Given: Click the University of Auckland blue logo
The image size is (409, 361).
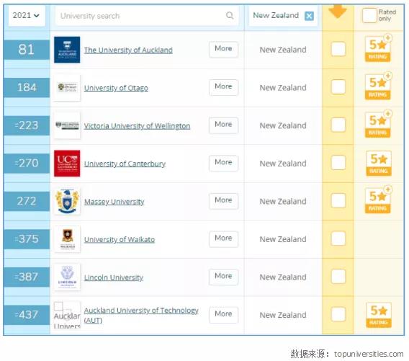Looking at the screenshot, I should (x=67, y=50).
